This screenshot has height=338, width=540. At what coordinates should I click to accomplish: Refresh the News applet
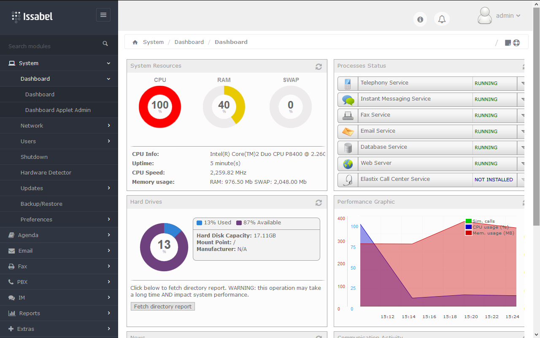[x=319, y=337]
